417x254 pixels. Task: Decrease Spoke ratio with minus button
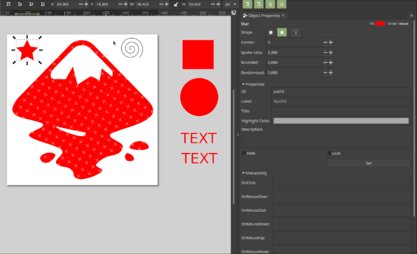pos(325,52)
